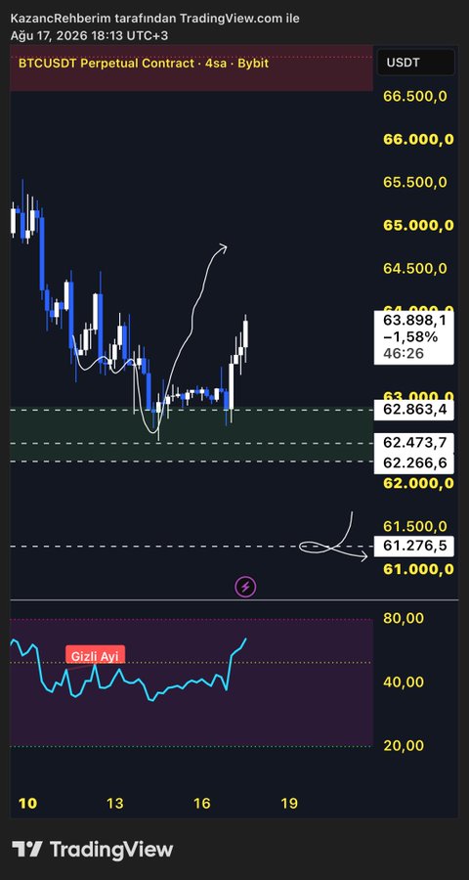The height and width of the screenshot is (880, 469).
Task: Click the KazancRehberim author attribution text
Action: point(154,19)
